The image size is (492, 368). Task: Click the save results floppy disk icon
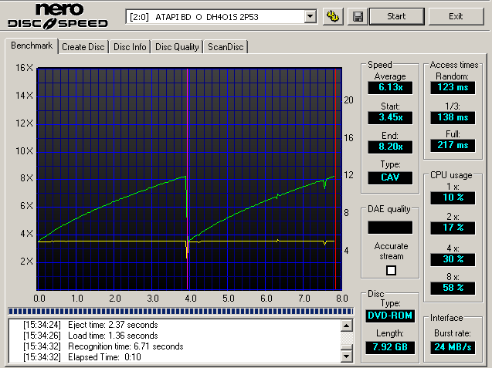pos(358,16)
